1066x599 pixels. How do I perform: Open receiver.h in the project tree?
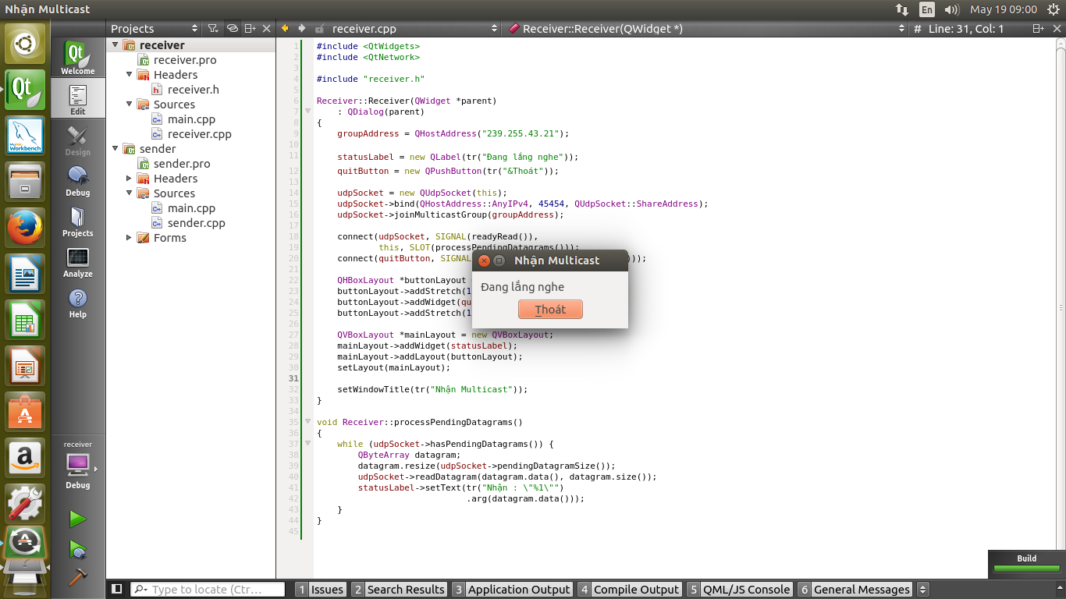pyautogui.click(x=193, y=90)
